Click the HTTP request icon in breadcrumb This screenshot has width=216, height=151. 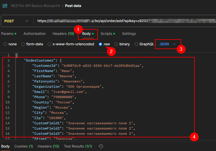pos(5,6)
